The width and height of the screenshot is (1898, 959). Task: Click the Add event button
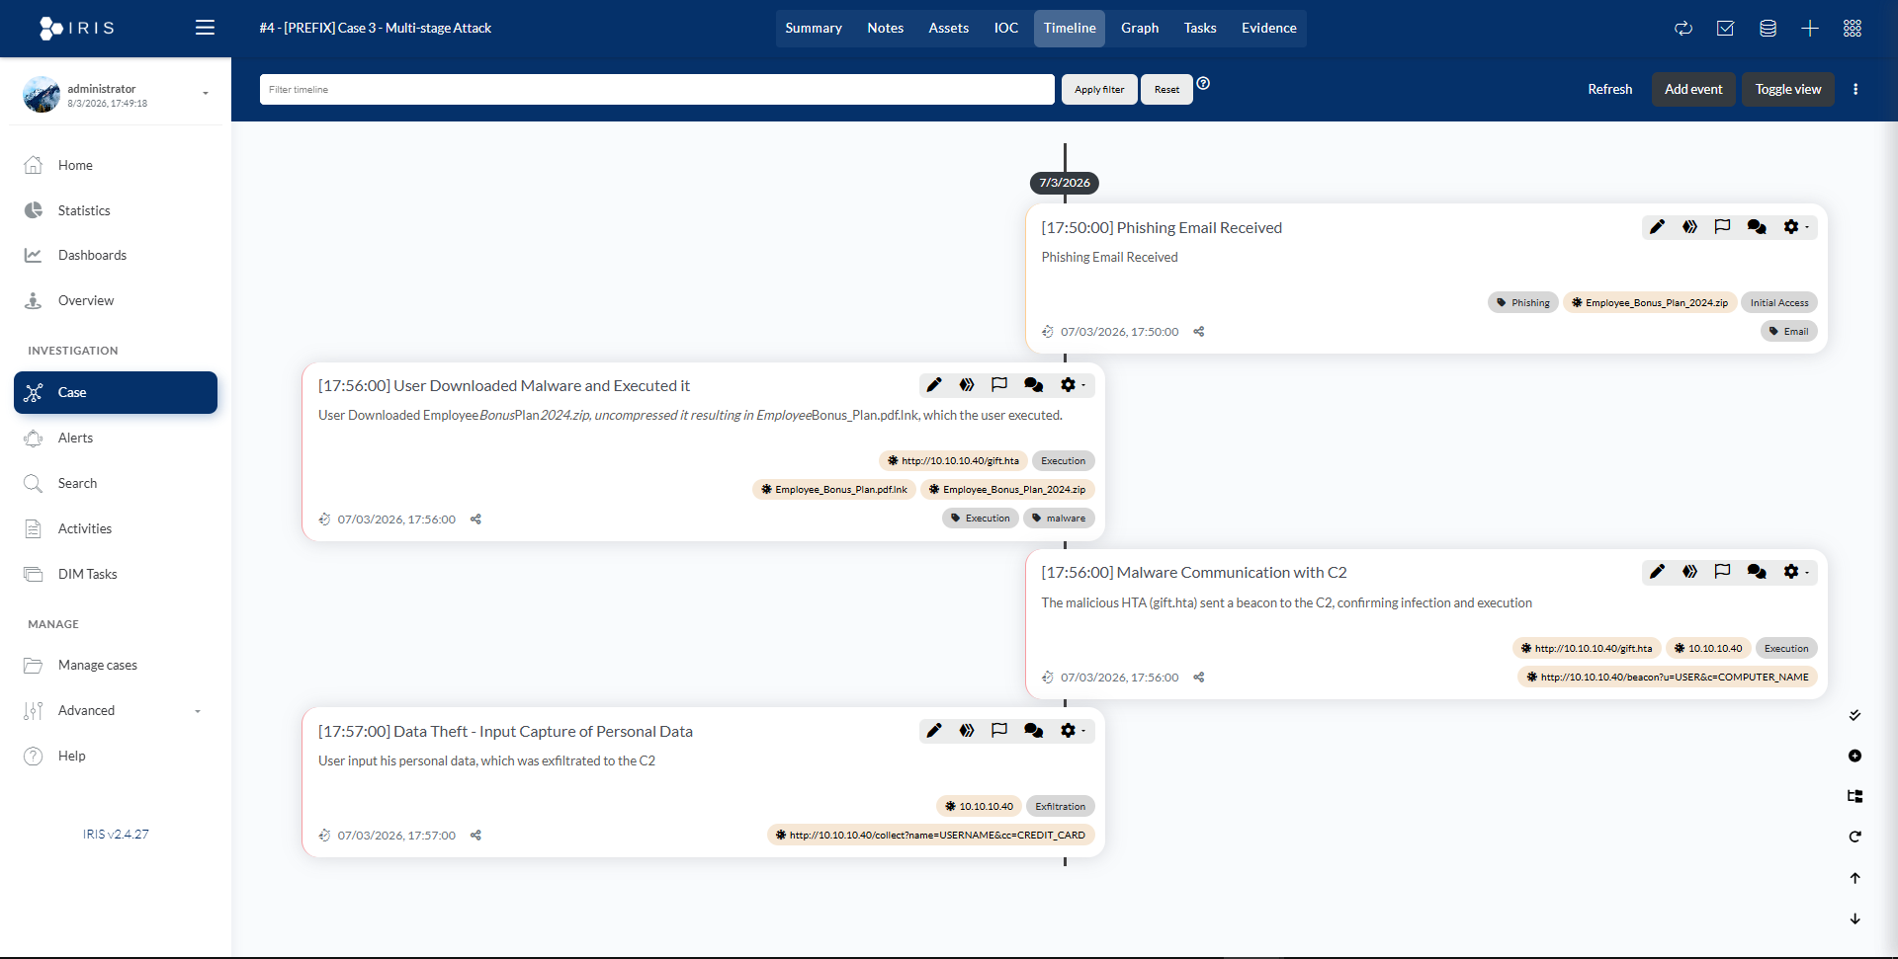(1692, 89)
